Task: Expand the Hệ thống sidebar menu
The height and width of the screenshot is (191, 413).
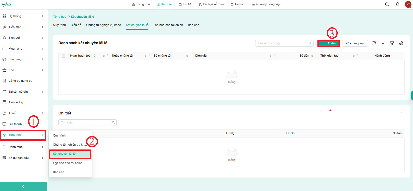Action: tap(23, 16)
